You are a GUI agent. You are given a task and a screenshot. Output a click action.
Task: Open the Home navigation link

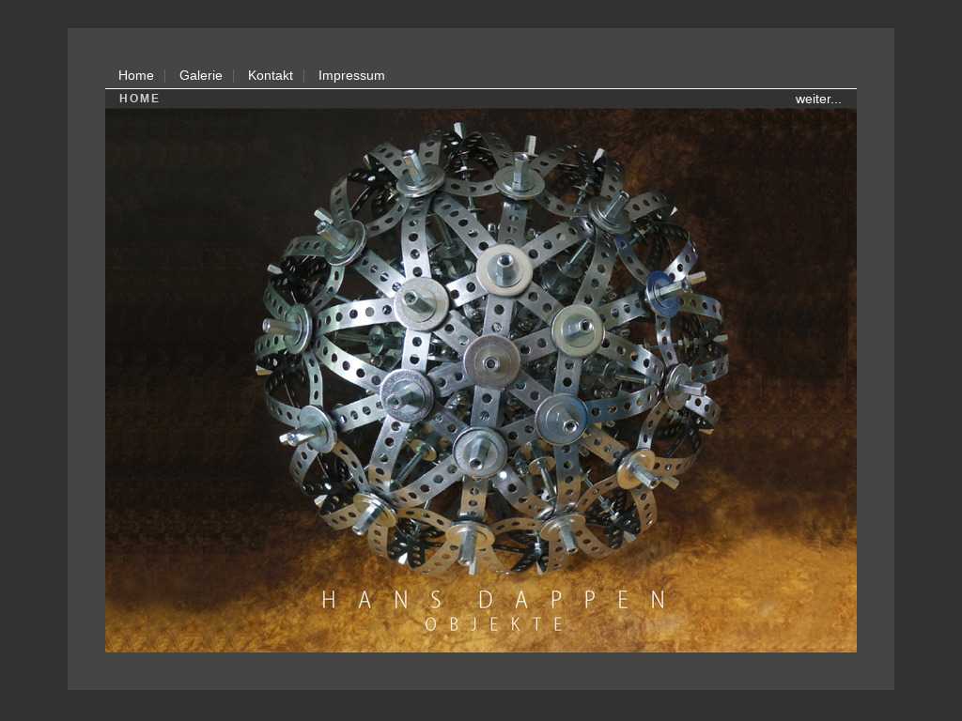(135, 75)
